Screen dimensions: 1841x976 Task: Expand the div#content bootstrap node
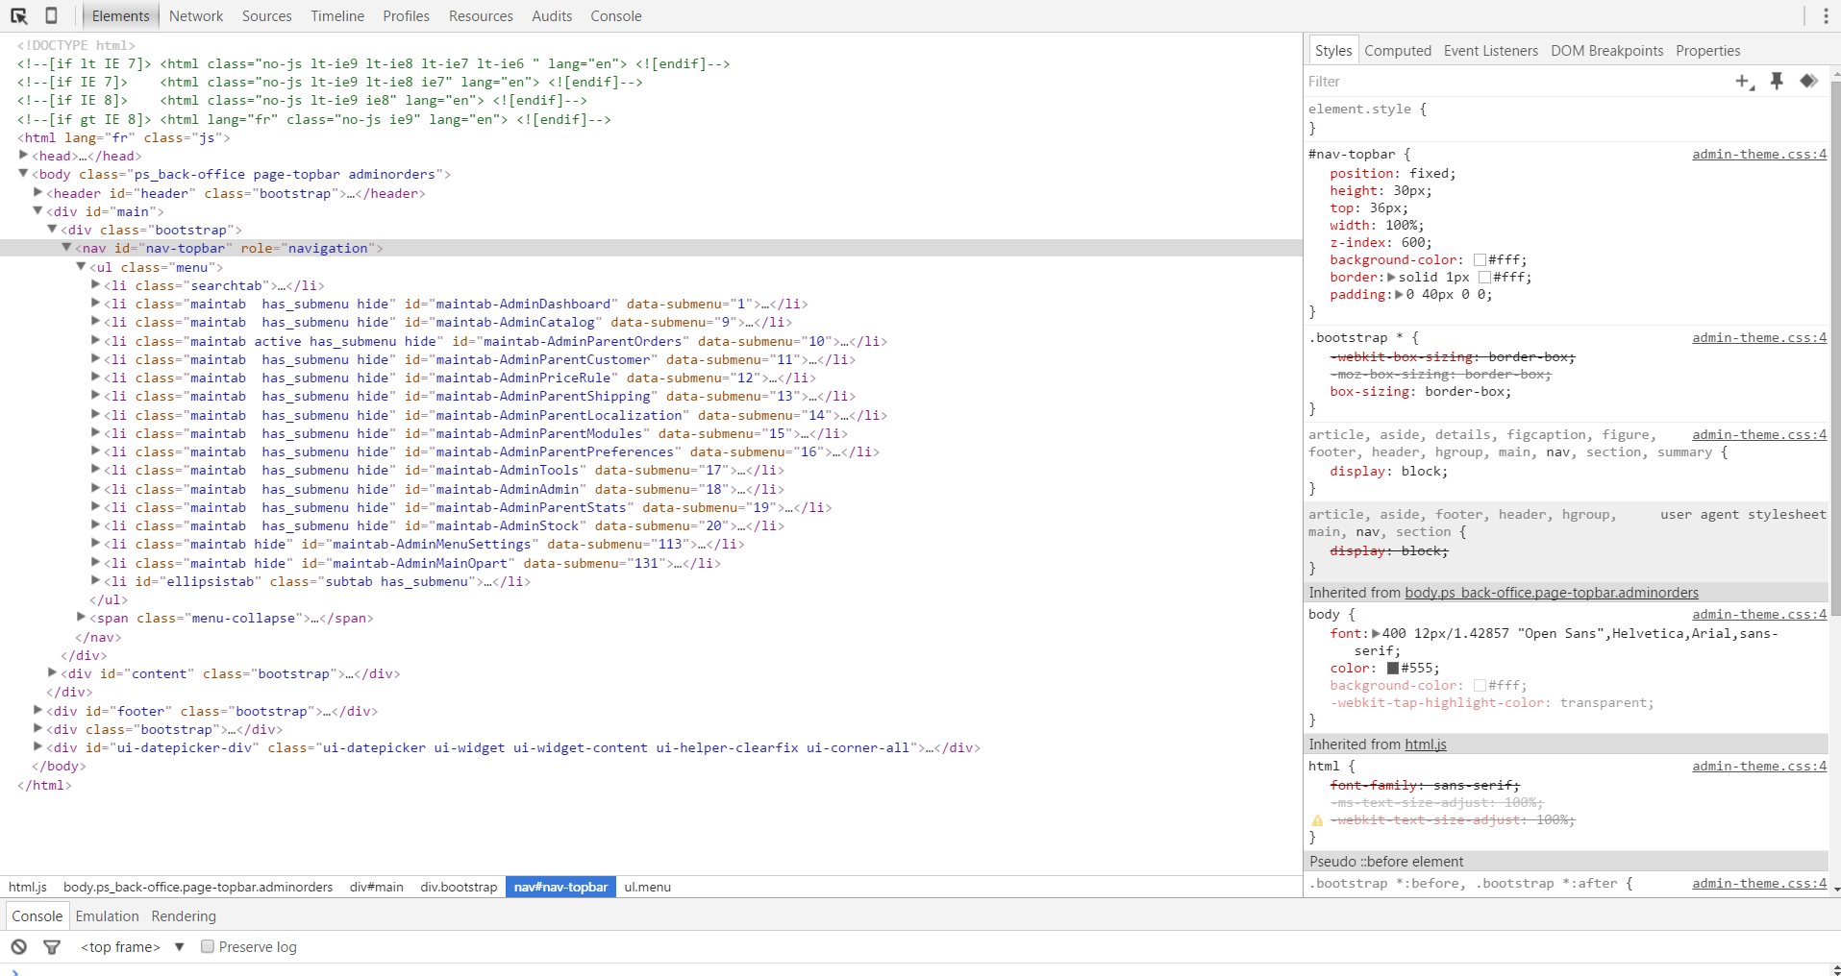click(53, 672)
